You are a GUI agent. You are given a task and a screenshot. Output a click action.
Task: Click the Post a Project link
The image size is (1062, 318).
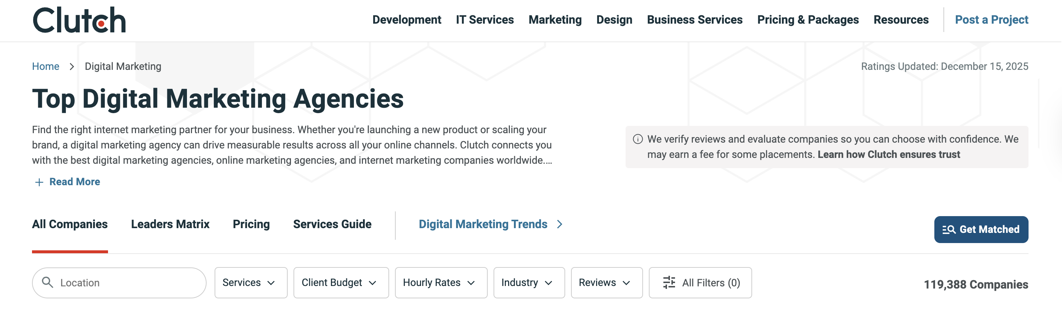991,19
